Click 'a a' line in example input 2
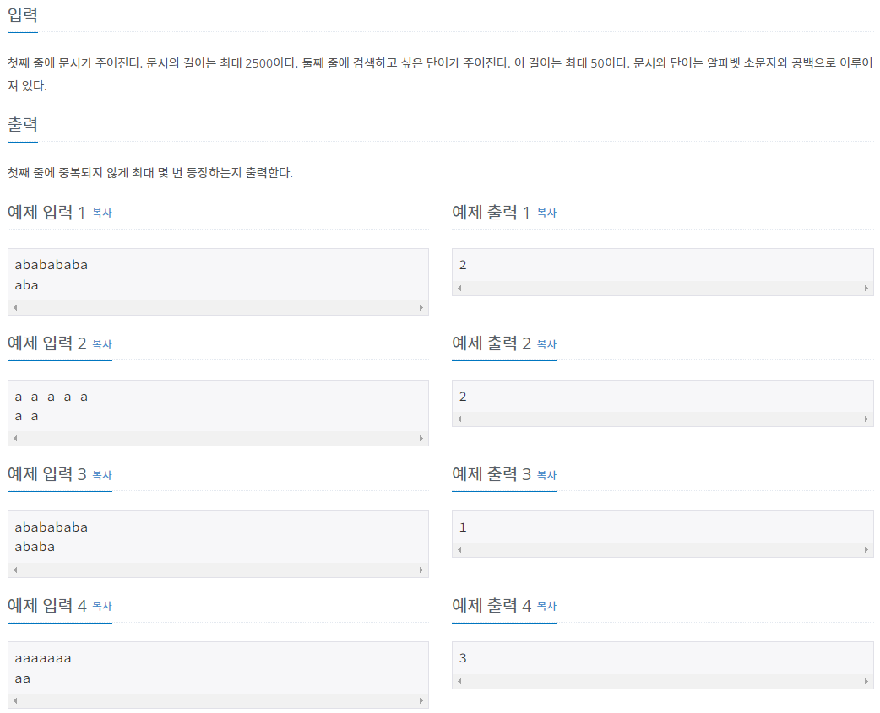880x713 pixels. 26,417
